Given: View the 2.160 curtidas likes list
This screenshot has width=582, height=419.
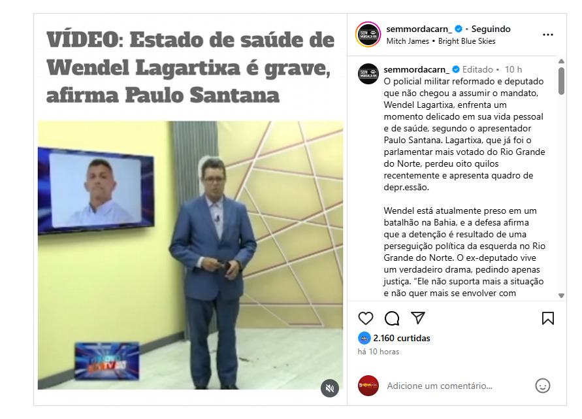Looking at the screenshot, I should pos(402,338).
